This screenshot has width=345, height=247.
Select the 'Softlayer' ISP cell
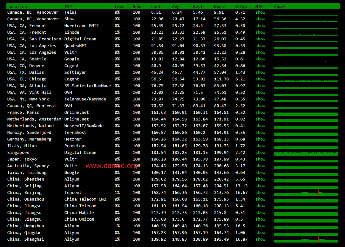[75, 72]
